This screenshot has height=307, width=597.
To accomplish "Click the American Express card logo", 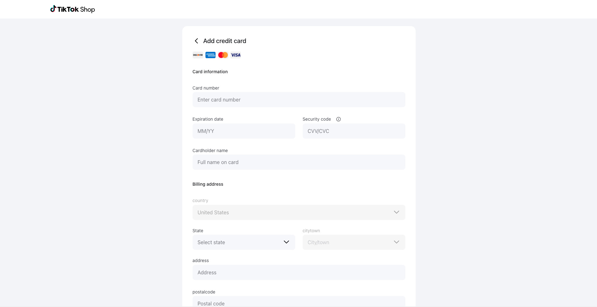I will (210, 55).
